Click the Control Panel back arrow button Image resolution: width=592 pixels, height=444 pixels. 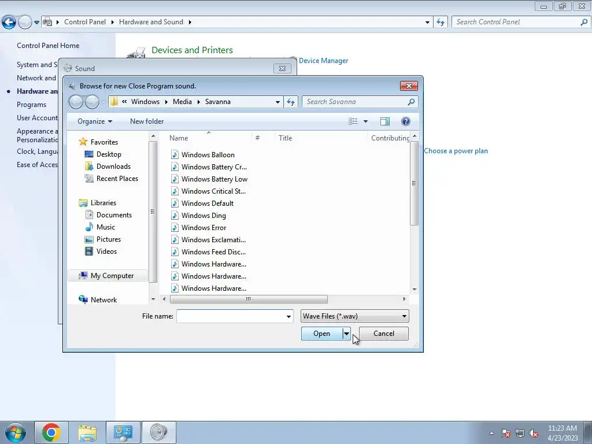(9, 23)
